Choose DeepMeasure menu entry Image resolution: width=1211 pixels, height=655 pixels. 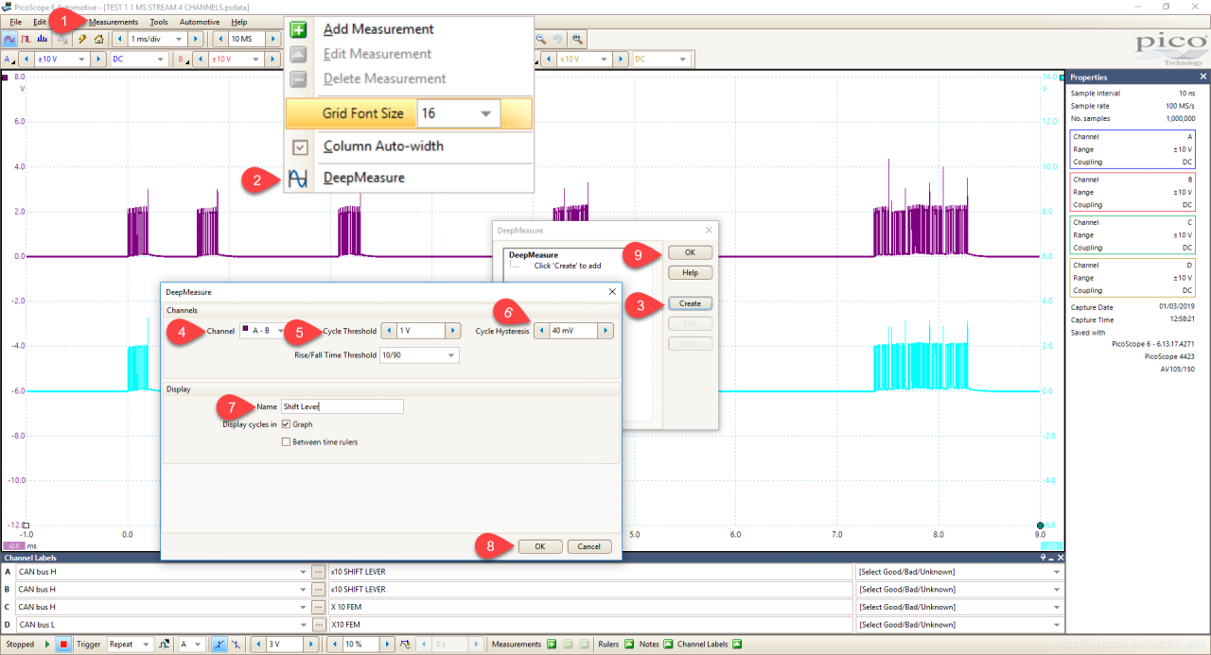pos(364,178)
